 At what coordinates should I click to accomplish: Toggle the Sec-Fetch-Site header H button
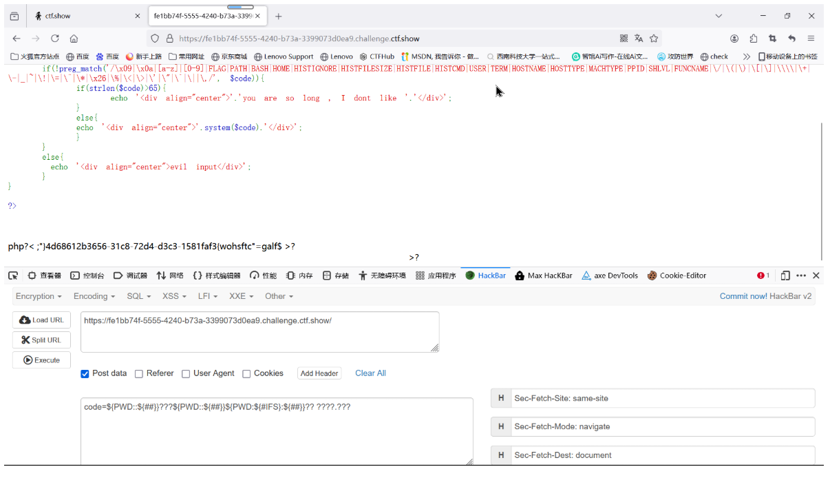pos(501,398)
